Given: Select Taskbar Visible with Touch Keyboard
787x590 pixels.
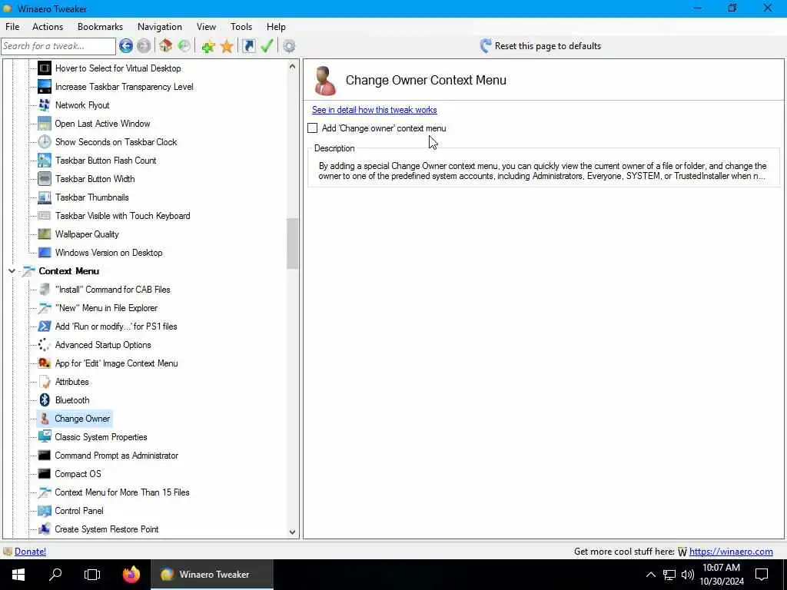Looking at the screenshot, I should click(x=122, y=216).
